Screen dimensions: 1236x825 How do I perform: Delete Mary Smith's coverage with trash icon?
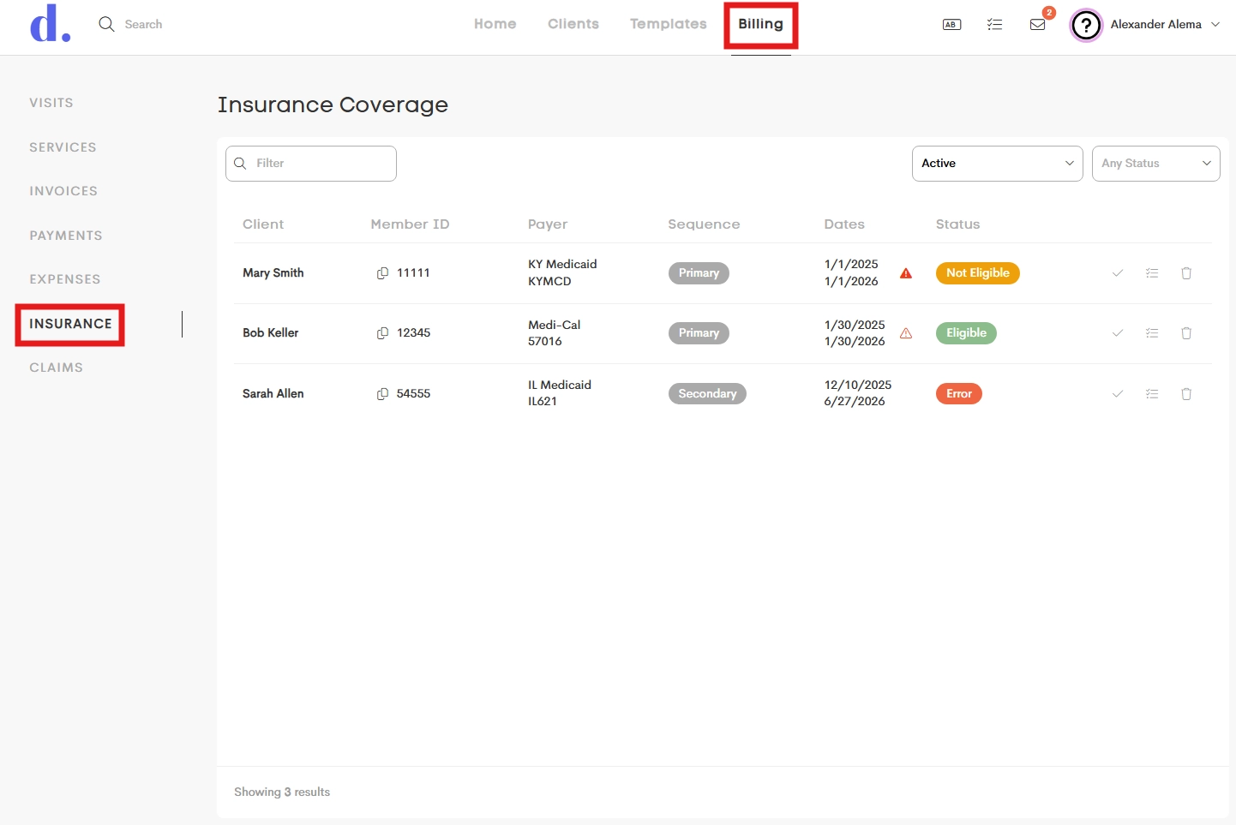click(1186, 273)
